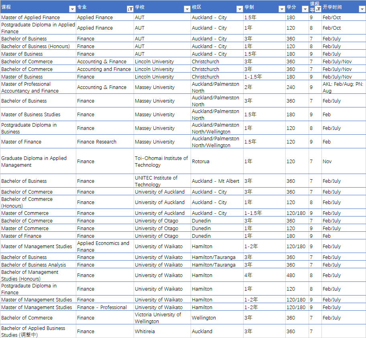Select the "Master of Applied Finance" cell

click(38, 17)
